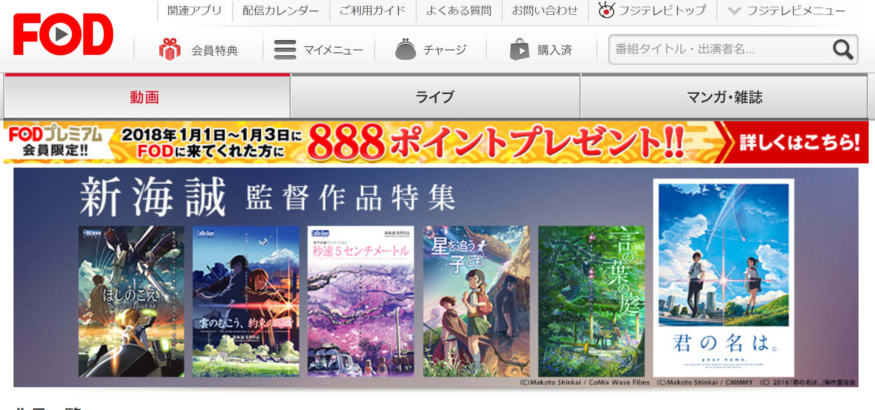Open マイメニュー text label

(x=334, y=50)
